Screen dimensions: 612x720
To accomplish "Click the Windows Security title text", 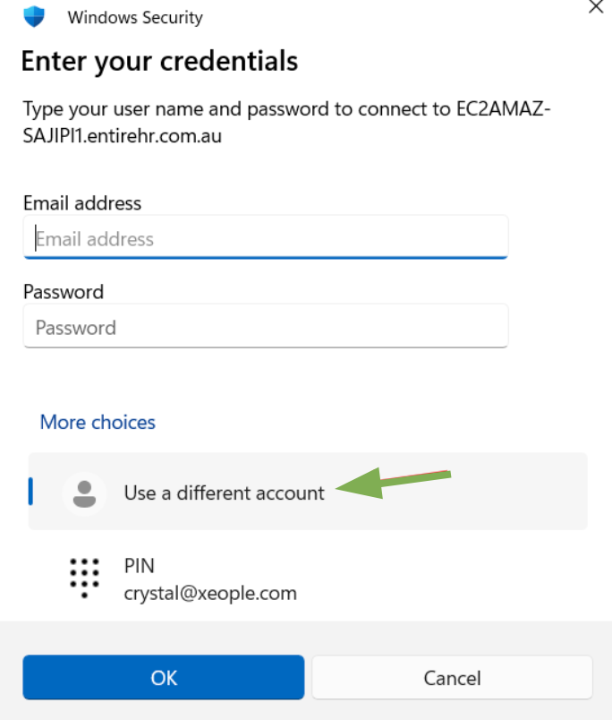I will [135, 17].
